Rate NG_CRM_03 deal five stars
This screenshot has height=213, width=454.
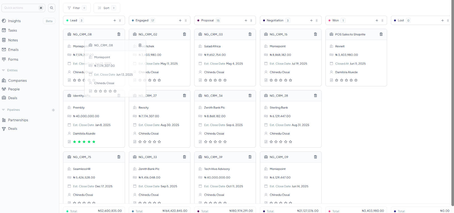click(x=225, y=80)
